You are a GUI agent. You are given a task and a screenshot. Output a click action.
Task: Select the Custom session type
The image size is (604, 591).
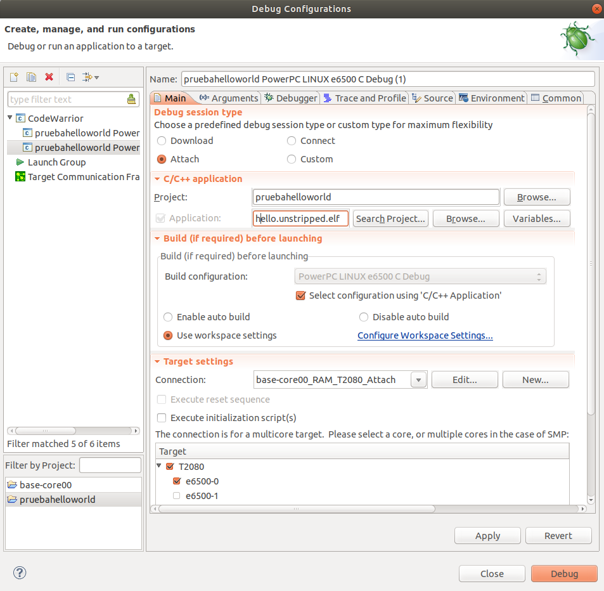click(292, 159)
